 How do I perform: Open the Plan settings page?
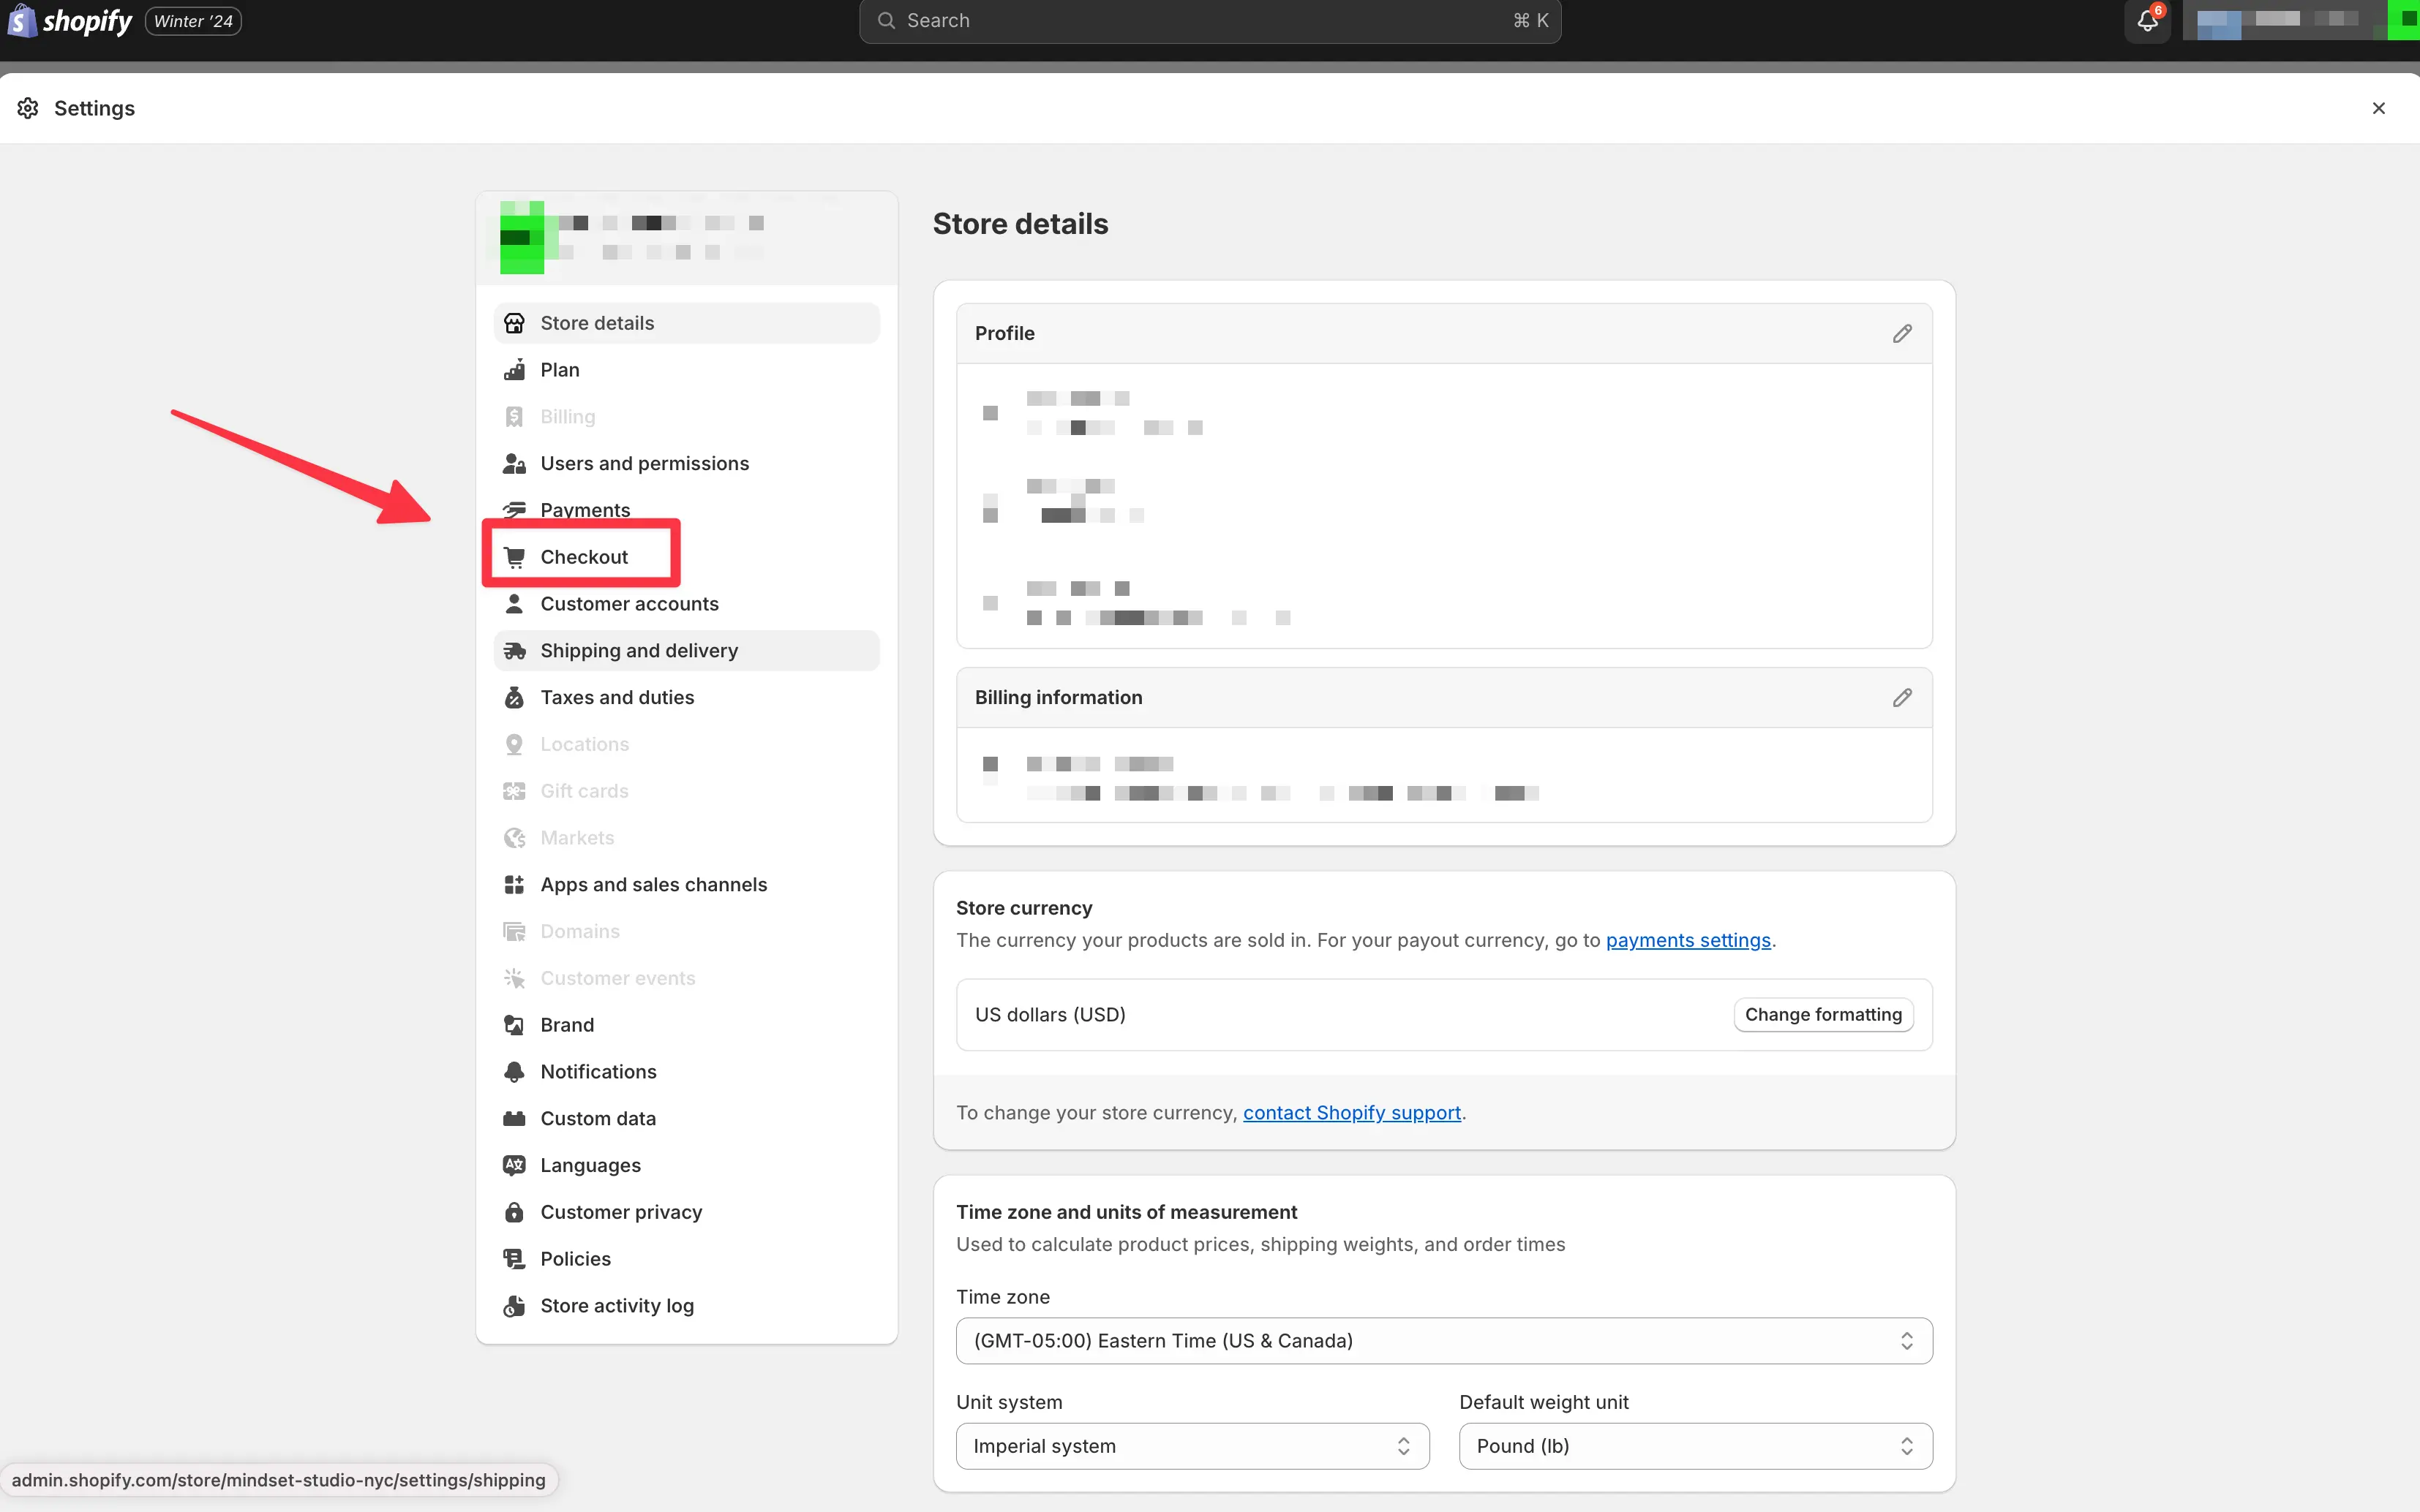click(x=686, y=370)
